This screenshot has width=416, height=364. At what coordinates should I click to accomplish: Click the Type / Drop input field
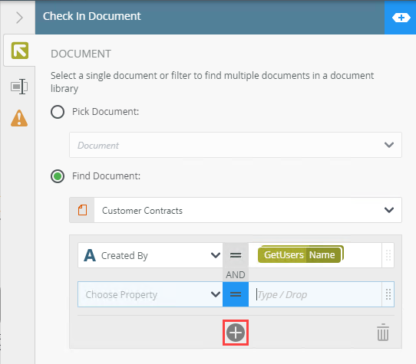[x=315, y=294]
